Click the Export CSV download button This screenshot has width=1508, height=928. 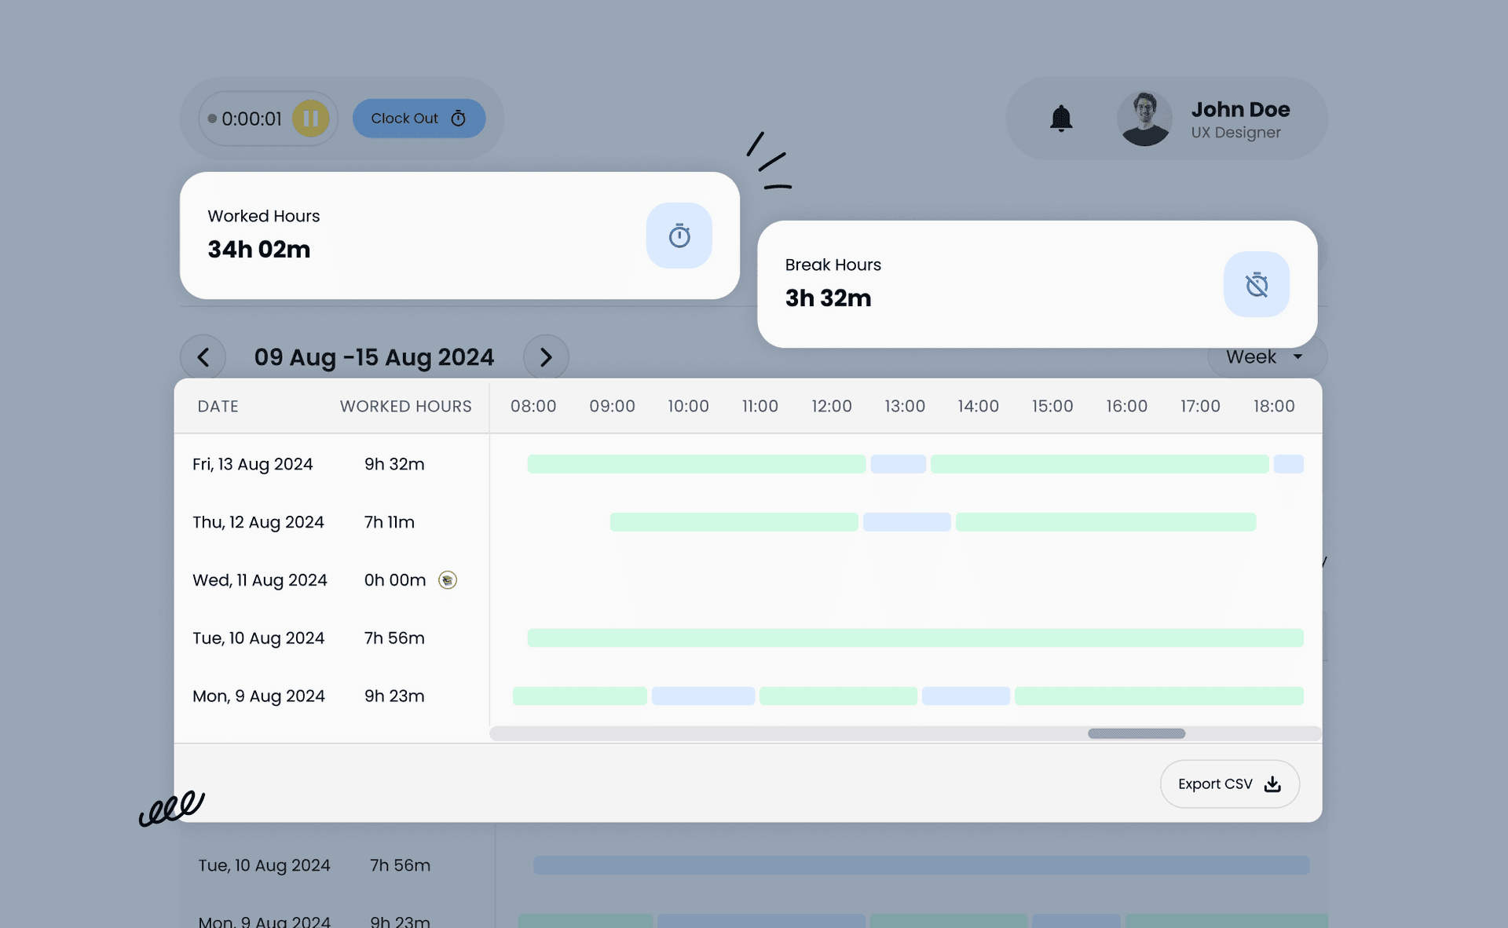[x=1228, y=784]
